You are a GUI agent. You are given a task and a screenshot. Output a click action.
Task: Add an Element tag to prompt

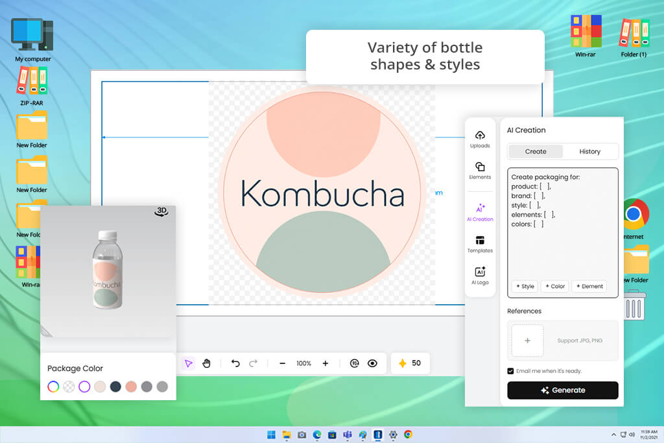pyautogui.click(x=589, y=286)
